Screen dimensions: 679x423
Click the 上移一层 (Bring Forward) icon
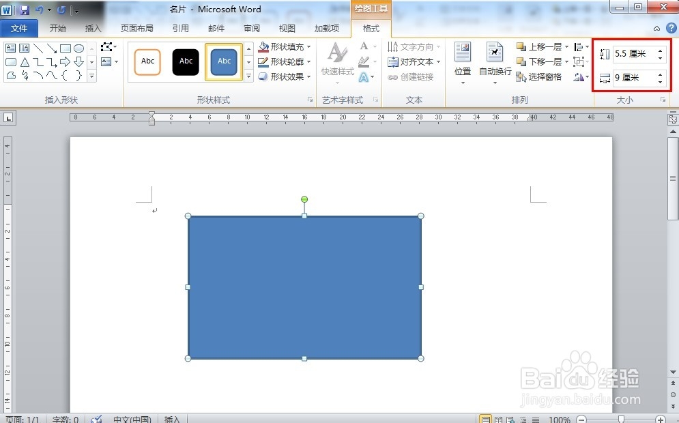coord(521,47)
